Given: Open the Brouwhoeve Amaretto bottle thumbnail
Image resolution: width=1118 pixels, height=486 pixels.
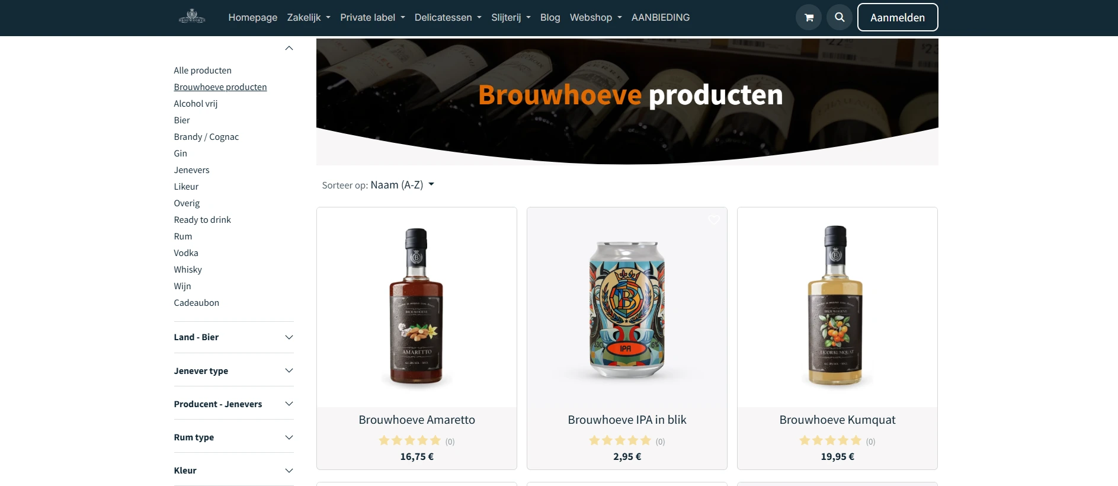Looking at the screenshot, I should click(417, 306).
